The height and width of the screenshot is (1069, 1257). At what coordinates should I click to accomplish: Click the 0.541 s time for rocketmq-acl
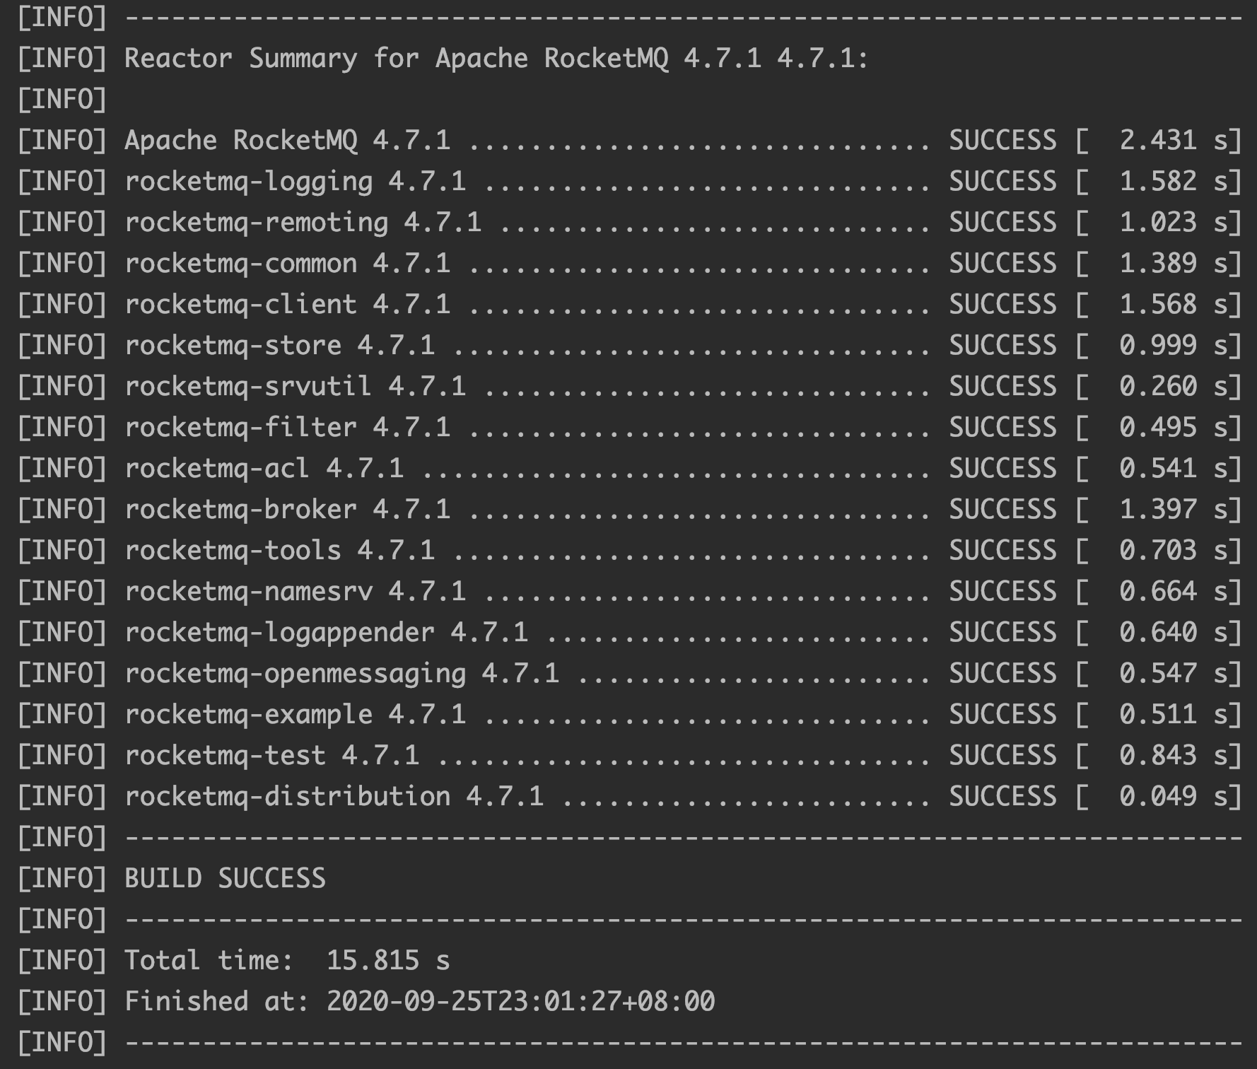click(1174, 468)
